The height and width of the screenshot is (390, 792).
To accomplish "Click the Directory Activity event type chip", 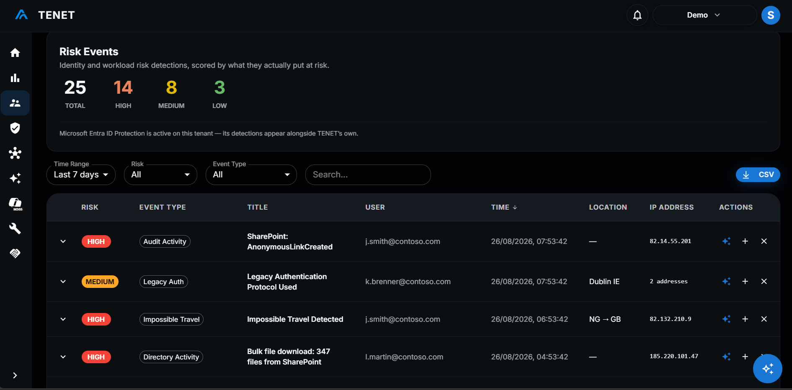I will click(171, 357).
